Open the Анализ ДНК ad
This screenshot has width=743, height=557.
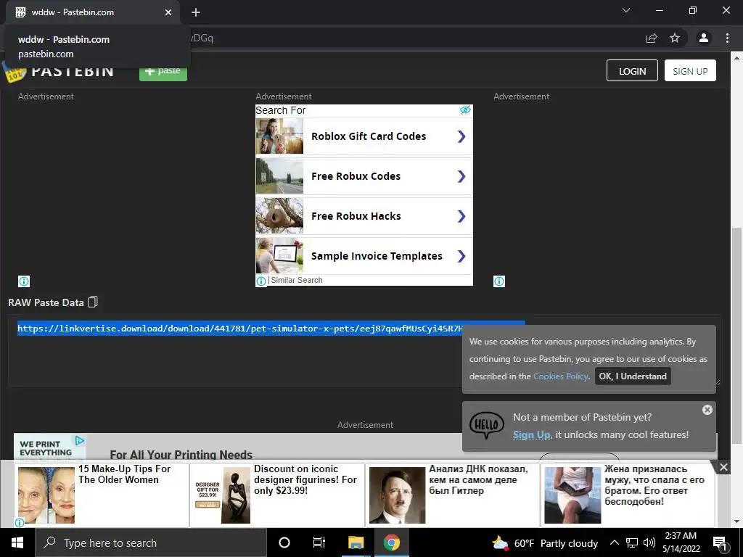click(453, 495)
